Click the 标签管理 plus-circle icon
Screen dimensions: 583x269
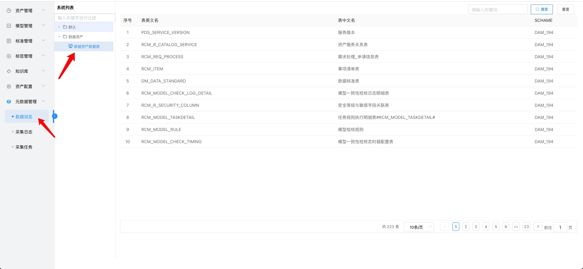click(x=9, y=56)
